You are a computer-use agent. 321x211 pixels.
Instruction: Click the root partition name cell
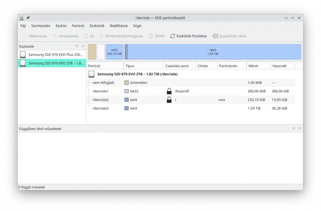point(221,100)
